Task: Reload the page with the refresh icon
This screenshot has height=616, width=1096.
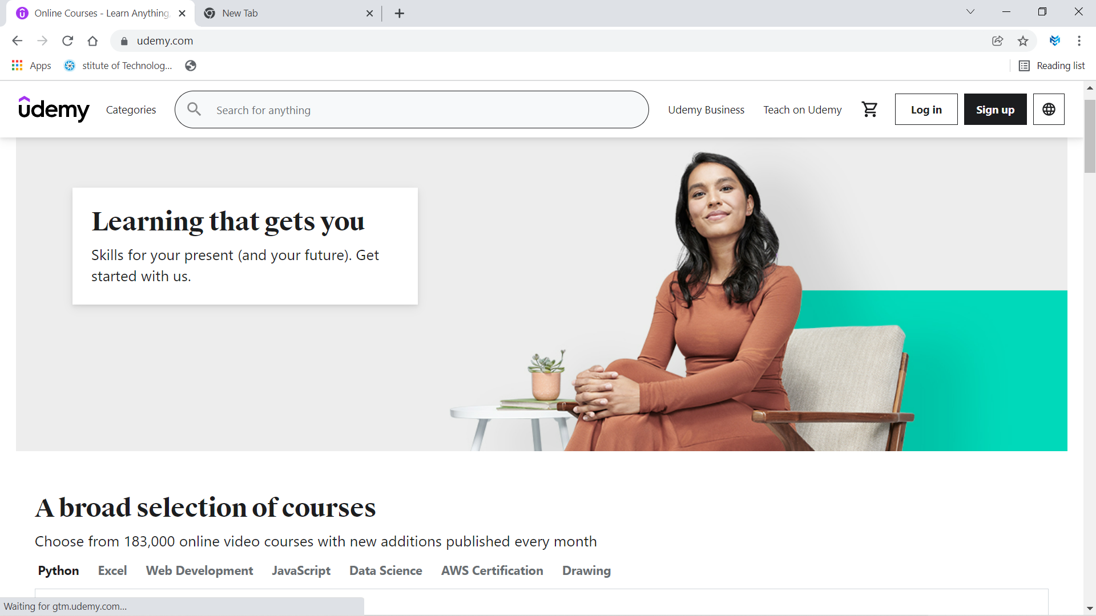Action: click(x=67, y=41)
